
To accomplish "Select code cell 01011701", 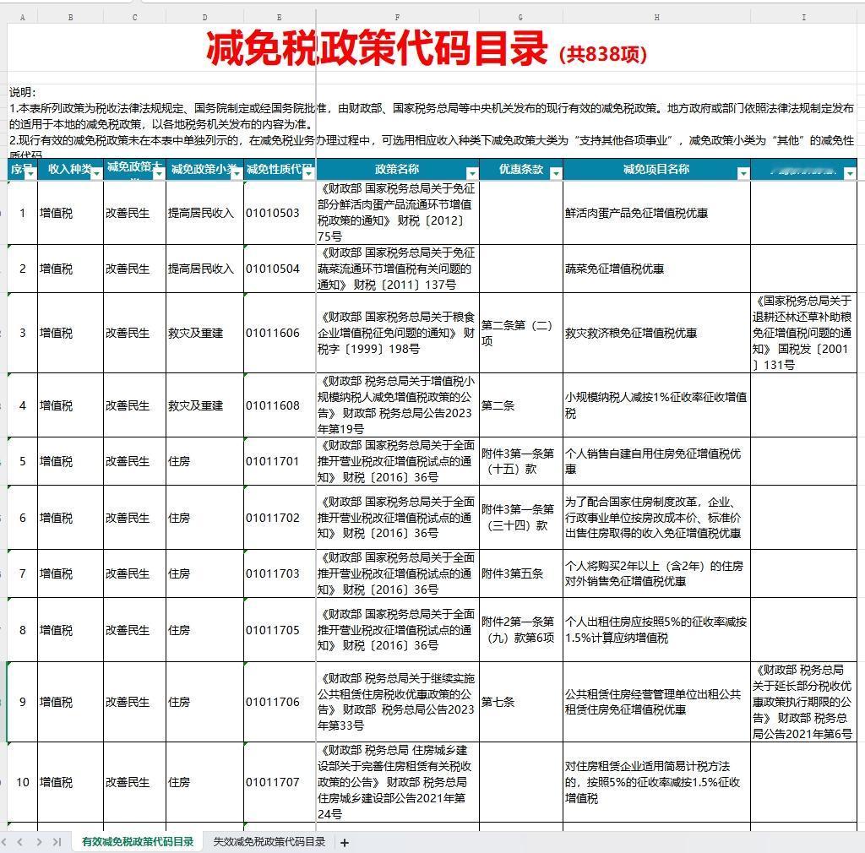I will tap(280, 461).
